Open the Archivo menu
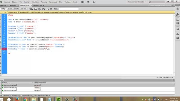Screen dimensions: 180x101 point(7,2)
